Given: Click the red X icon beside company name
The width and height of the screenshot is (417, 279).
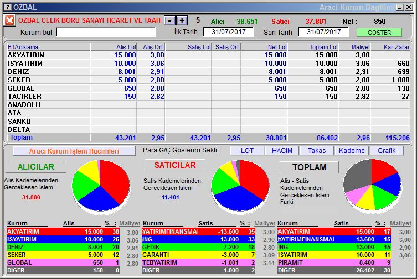Looking at the screenshot, I should pos(9,20).
